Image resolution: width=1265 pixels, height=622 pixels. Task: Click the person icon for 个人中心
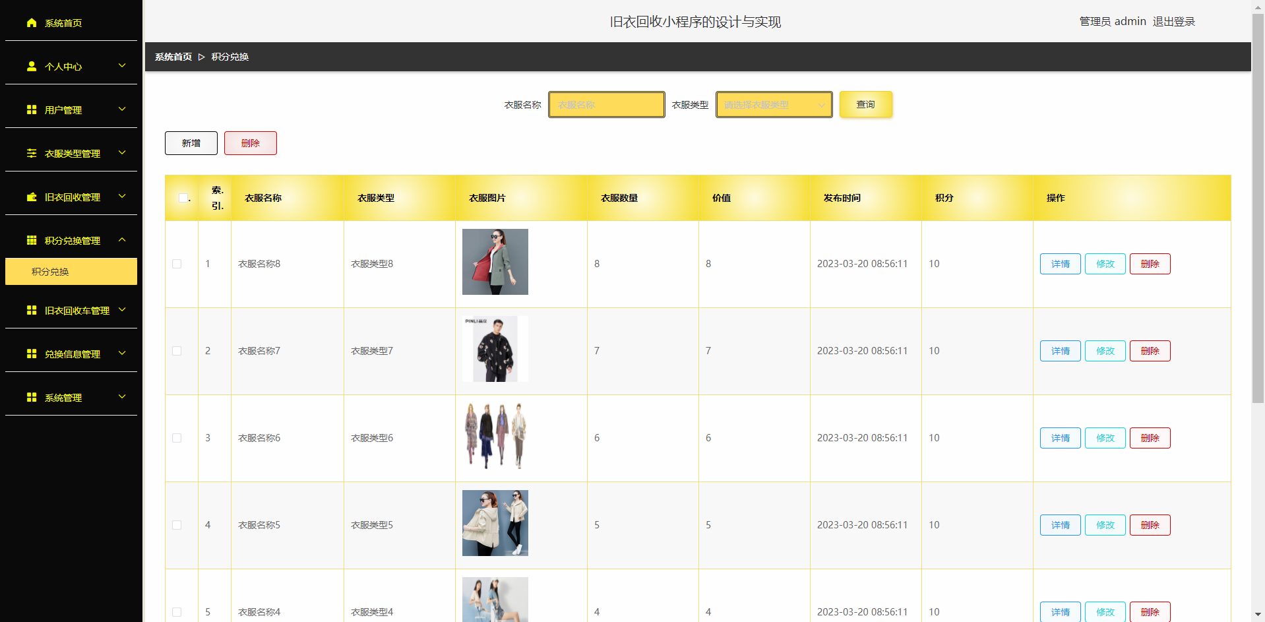pyautogui.click(x=32, y=67)
